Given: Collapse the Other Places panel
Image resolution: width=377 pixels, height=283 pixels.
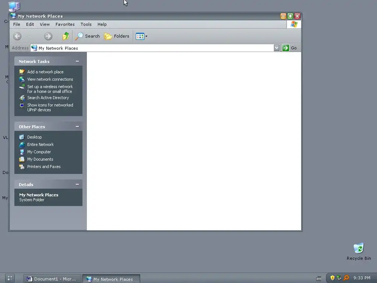Looking at the screenshot, I should tap(77, 126).
